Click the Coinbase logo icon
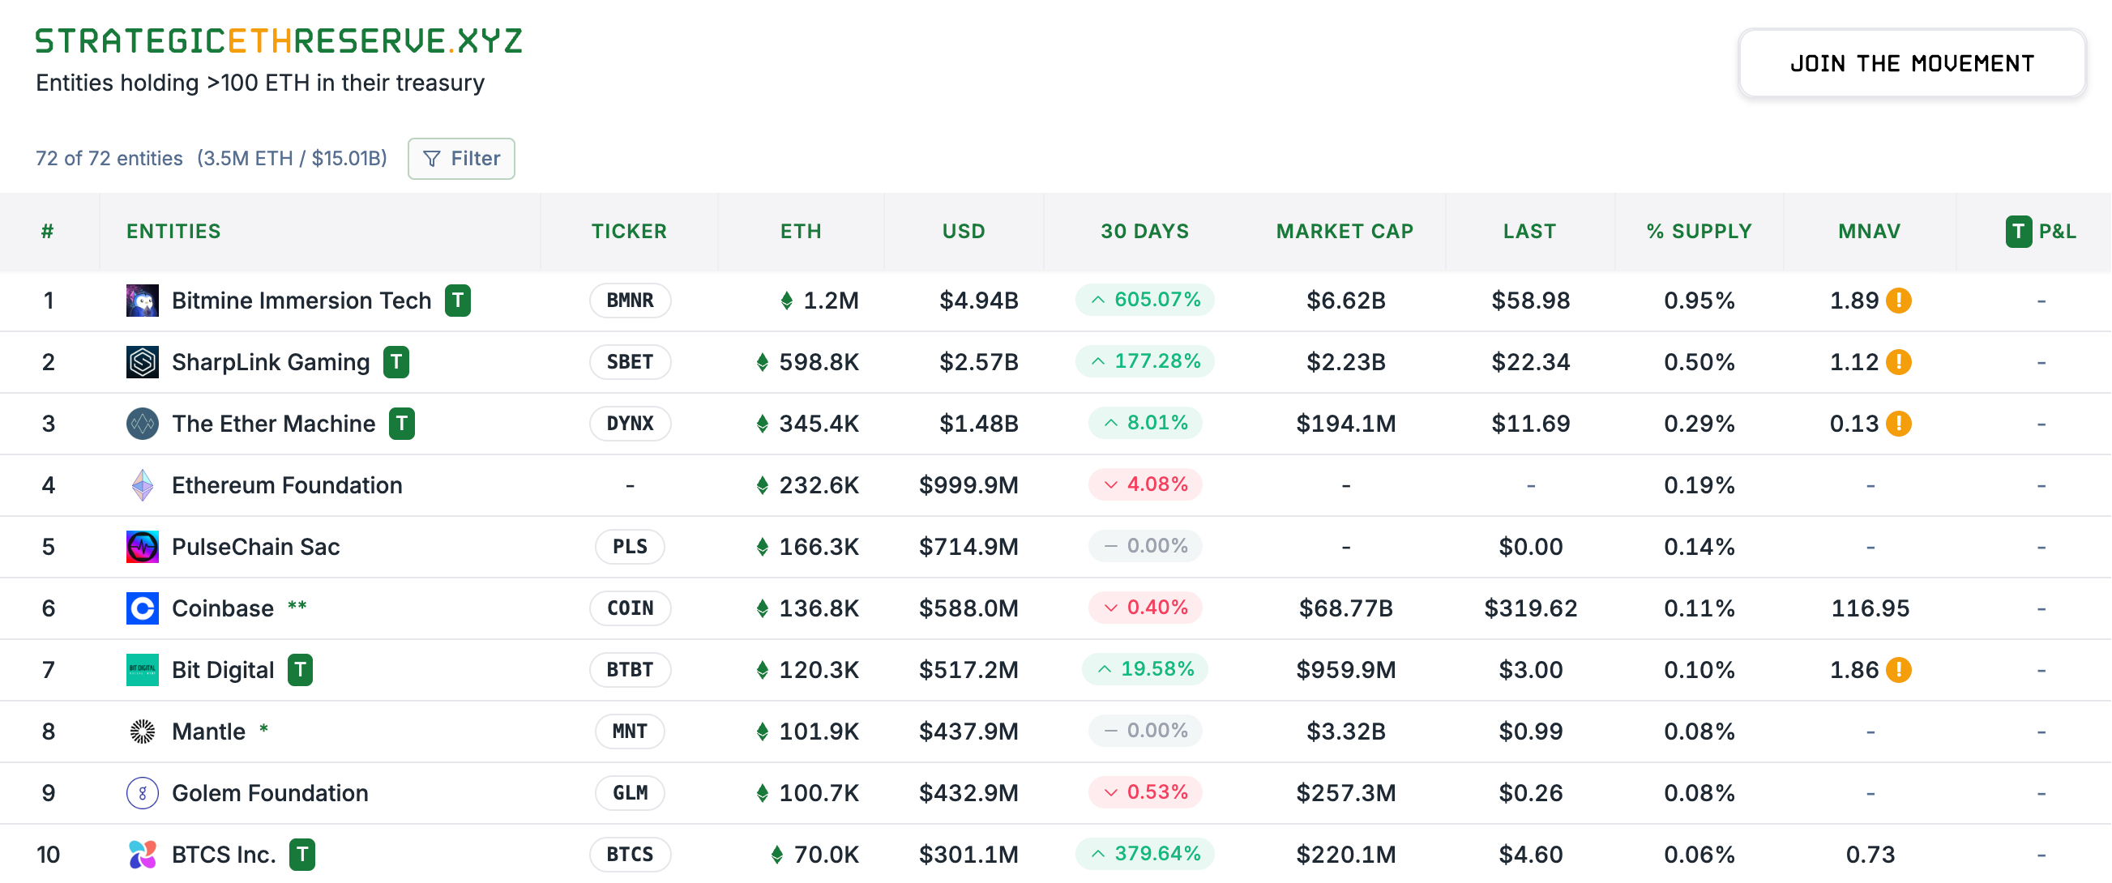The image size is (2112, 883). pos(142,608)
